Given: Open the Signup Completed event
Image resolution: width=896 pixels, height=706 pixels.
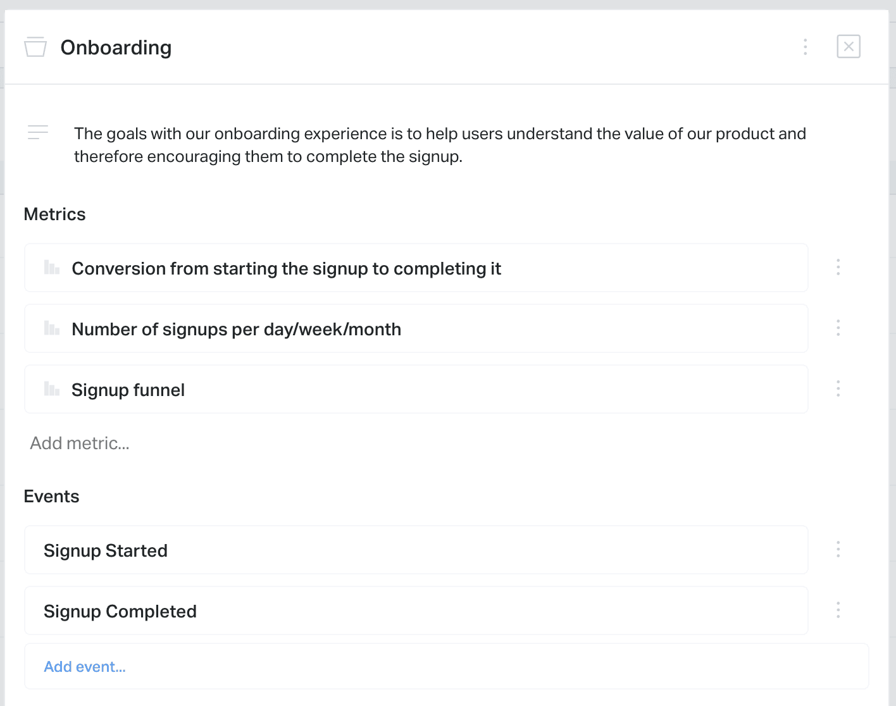Looking at the screenshot, I should click(x=120, y=612).
